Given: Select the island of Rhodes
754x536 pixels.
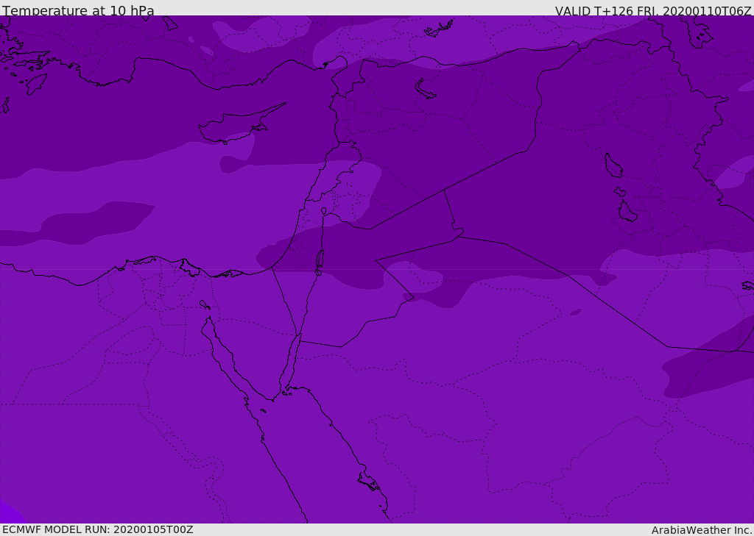Looking at the screenshot, I should coord(36,84).
